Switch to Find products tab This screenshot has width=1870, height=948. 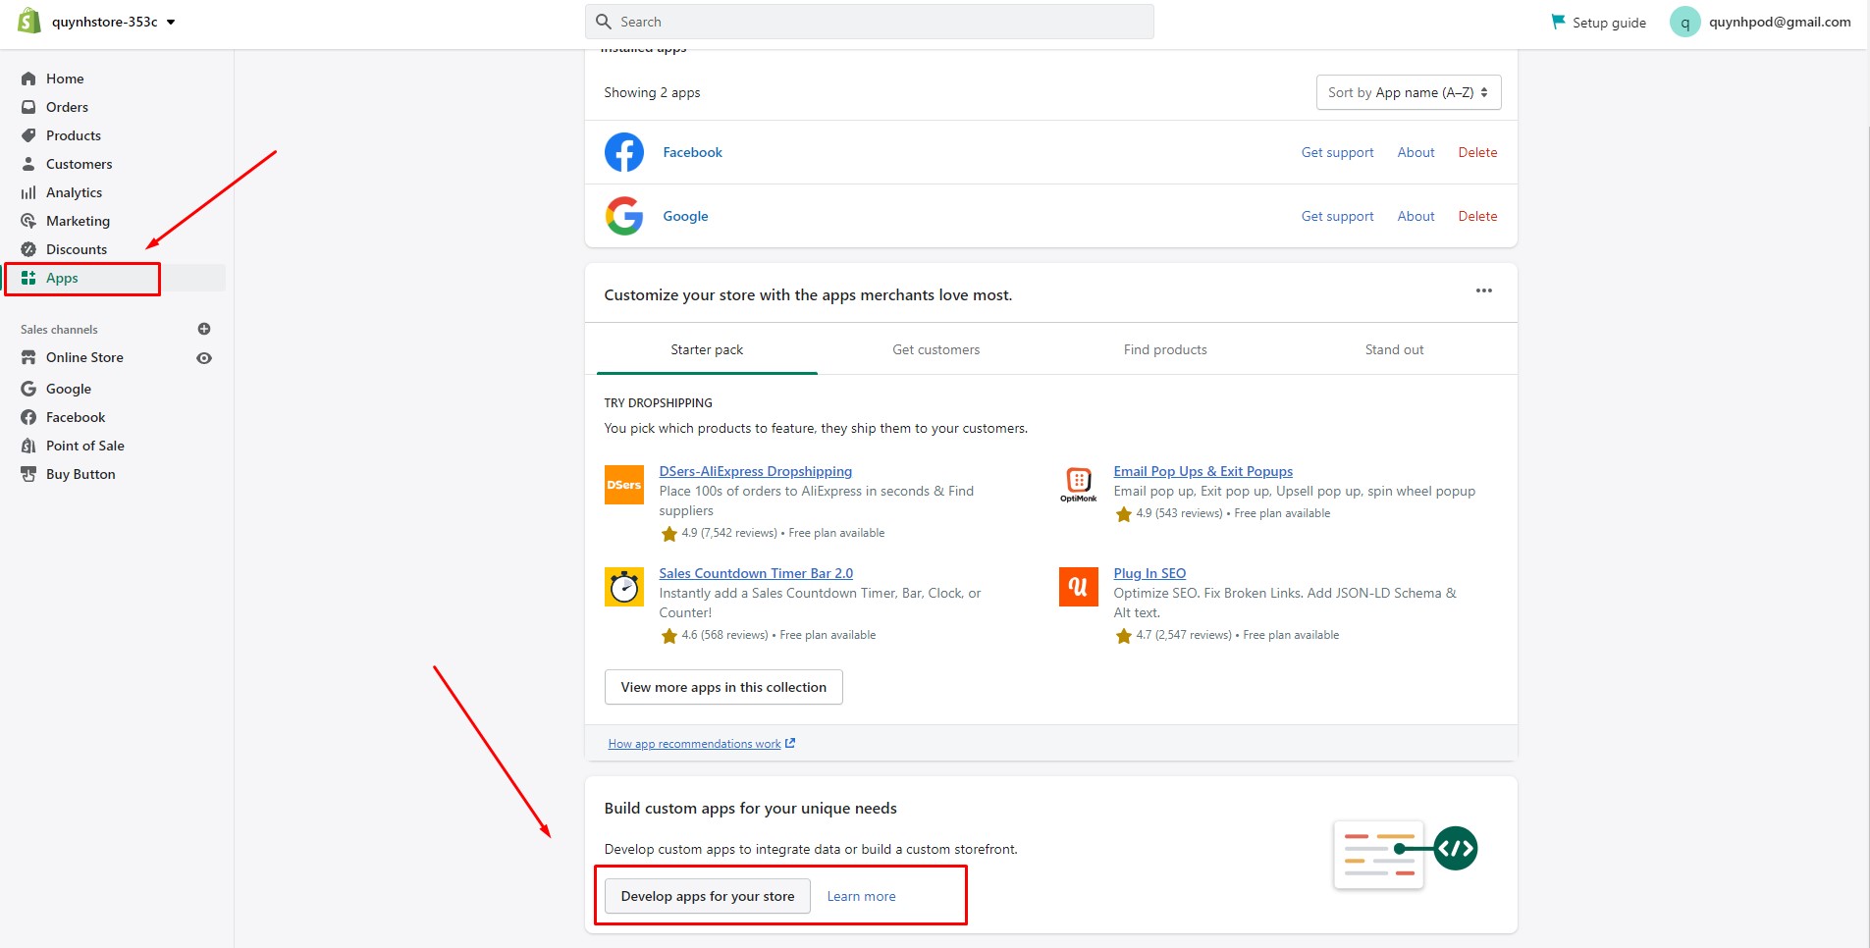pyautogui.click(x=1165, y=349)
